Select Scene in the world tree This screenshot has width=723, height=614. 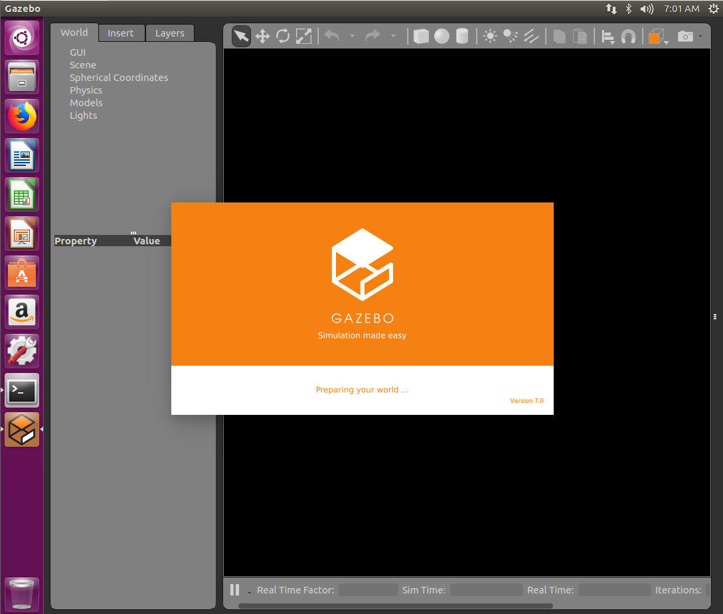[x=83, y=65]
